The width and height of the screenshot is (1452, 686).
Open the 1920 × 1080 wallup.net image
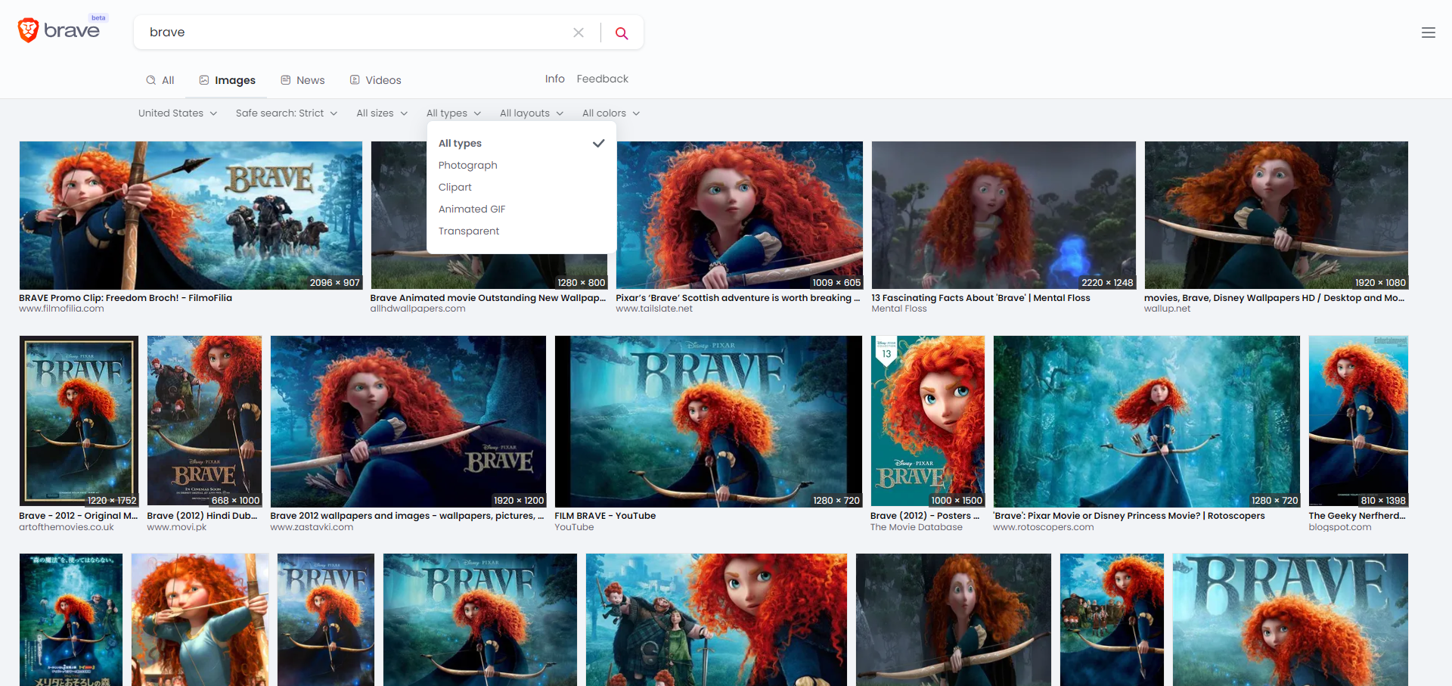pyautogui.click(x=1276, y=216)
